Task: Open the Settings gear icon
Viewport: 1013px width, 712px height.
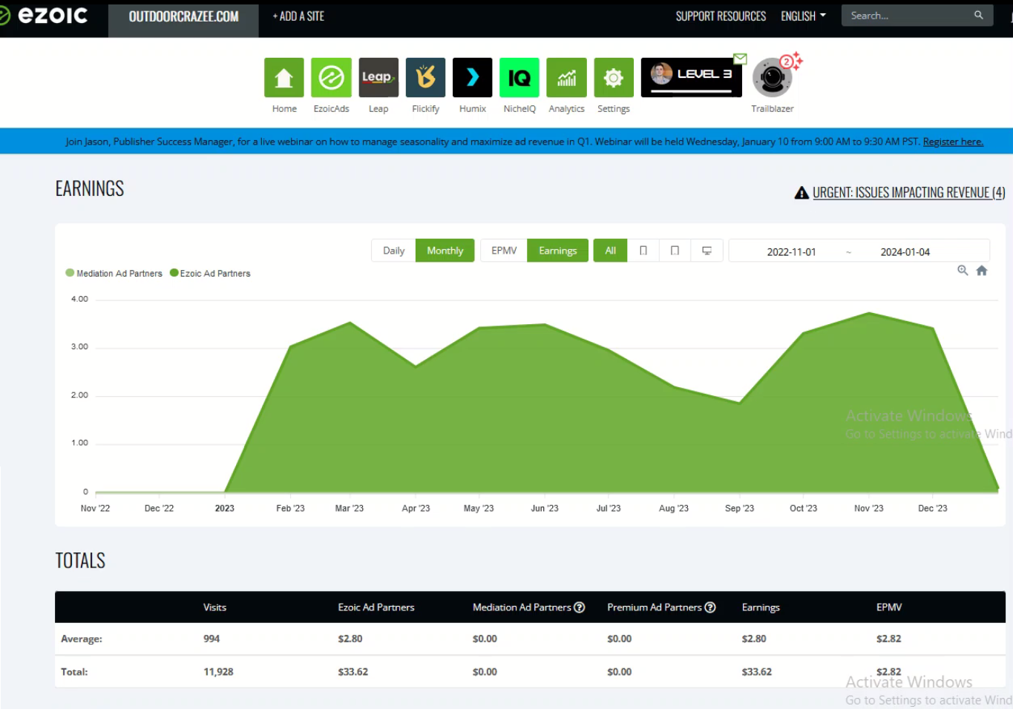Action: point(614,77)
